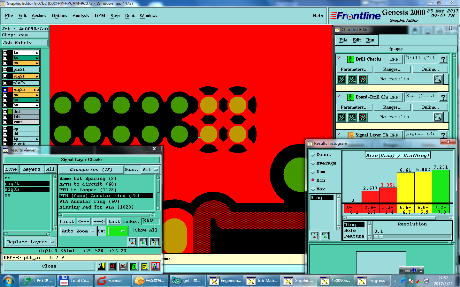Click first run icon under Drill Checks
The height and width of the screenshot is (287, 460).
pos(341,79)
